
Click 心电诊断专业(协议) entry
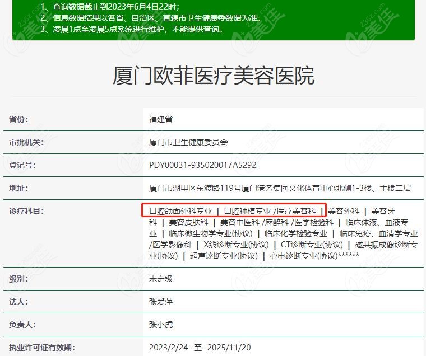point(303,256)
